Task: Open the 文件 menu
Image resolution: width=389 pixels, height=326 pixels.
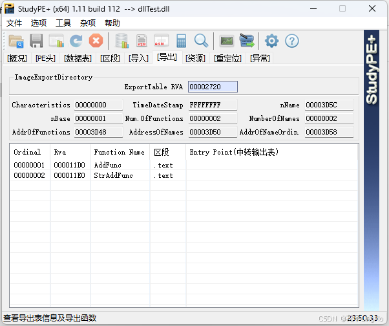Action: click(x=14, y=23)
